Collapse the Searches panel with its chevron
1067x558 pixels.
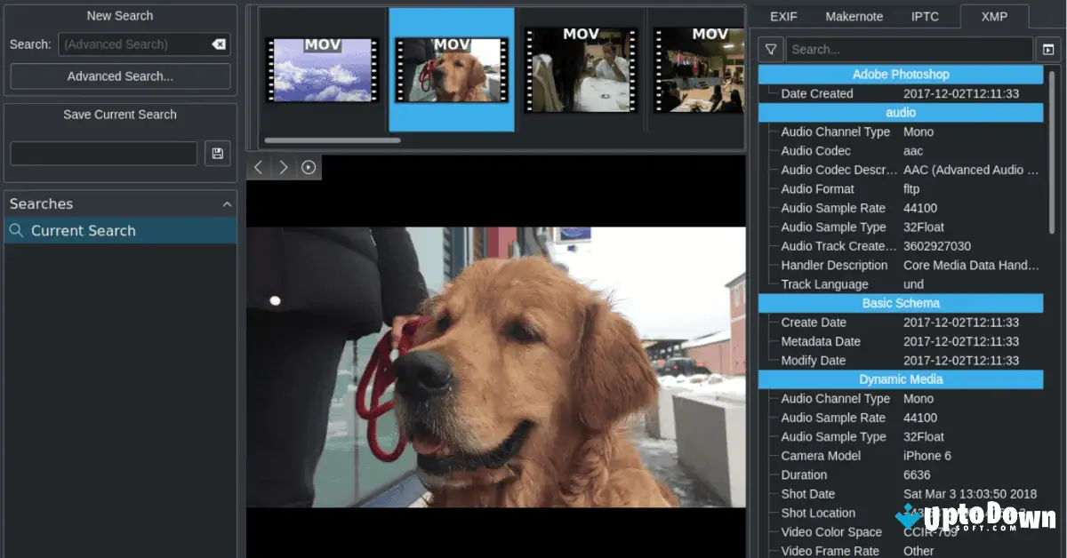point(228,203)
